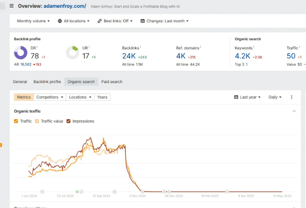Expand the All locations dropdown

[x=74, y=21]
